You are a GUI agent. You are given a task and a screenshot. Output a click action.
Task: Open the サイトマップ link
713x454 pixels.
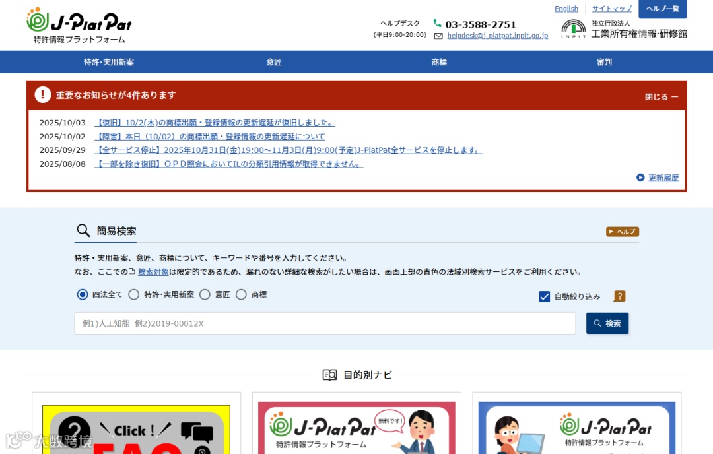pyautogui.click(x=611, y=9)
